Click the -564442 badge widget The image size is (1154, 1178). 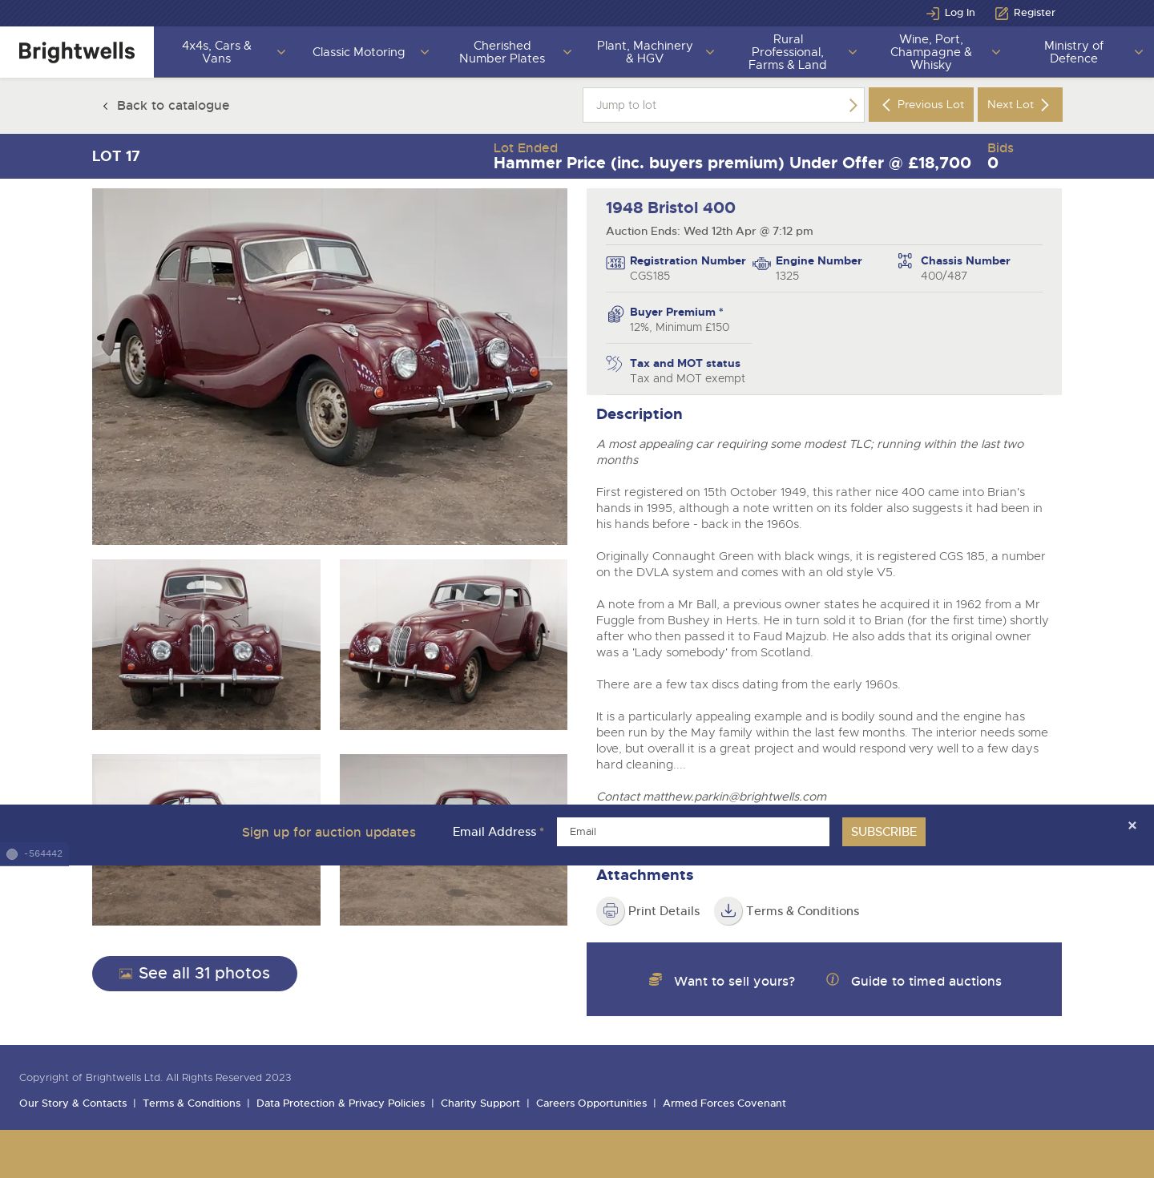click(x=34, y=854)
